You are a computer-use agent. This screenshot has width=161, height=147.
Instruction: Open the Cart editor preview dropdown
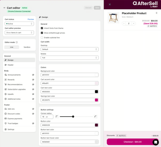click(x=19, y=33)
